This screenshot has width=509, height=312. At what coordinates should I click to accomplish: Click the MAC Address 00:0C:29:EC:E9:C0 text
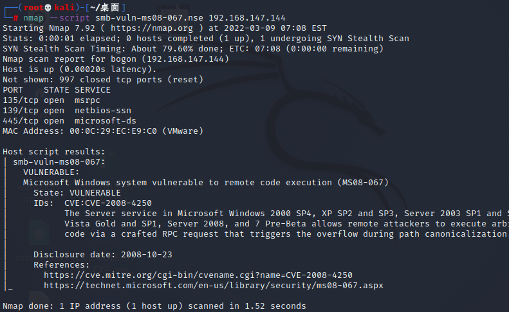click(x=103, y=131)
